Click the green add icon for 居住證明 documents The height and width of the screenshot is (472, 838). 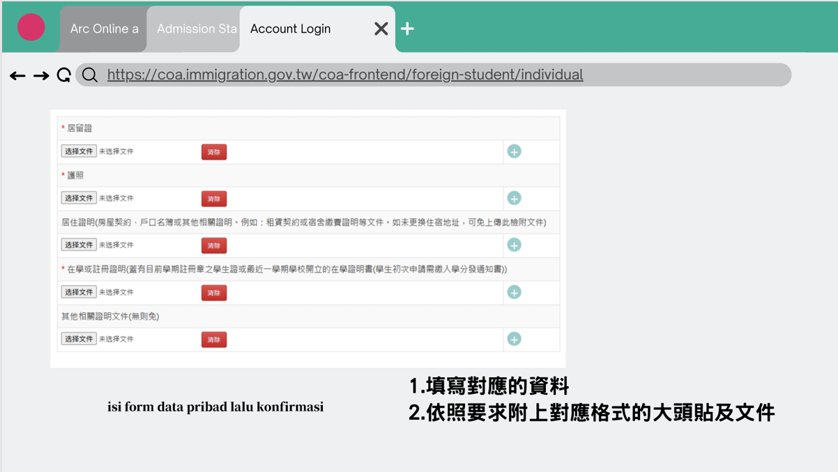pyautogui.click(x=514, y=245)
